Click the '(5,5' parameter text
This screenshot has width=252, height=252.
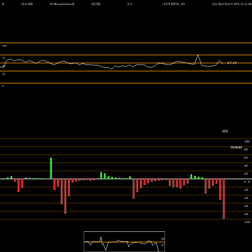pyautogui.click(x=130, y=4)
